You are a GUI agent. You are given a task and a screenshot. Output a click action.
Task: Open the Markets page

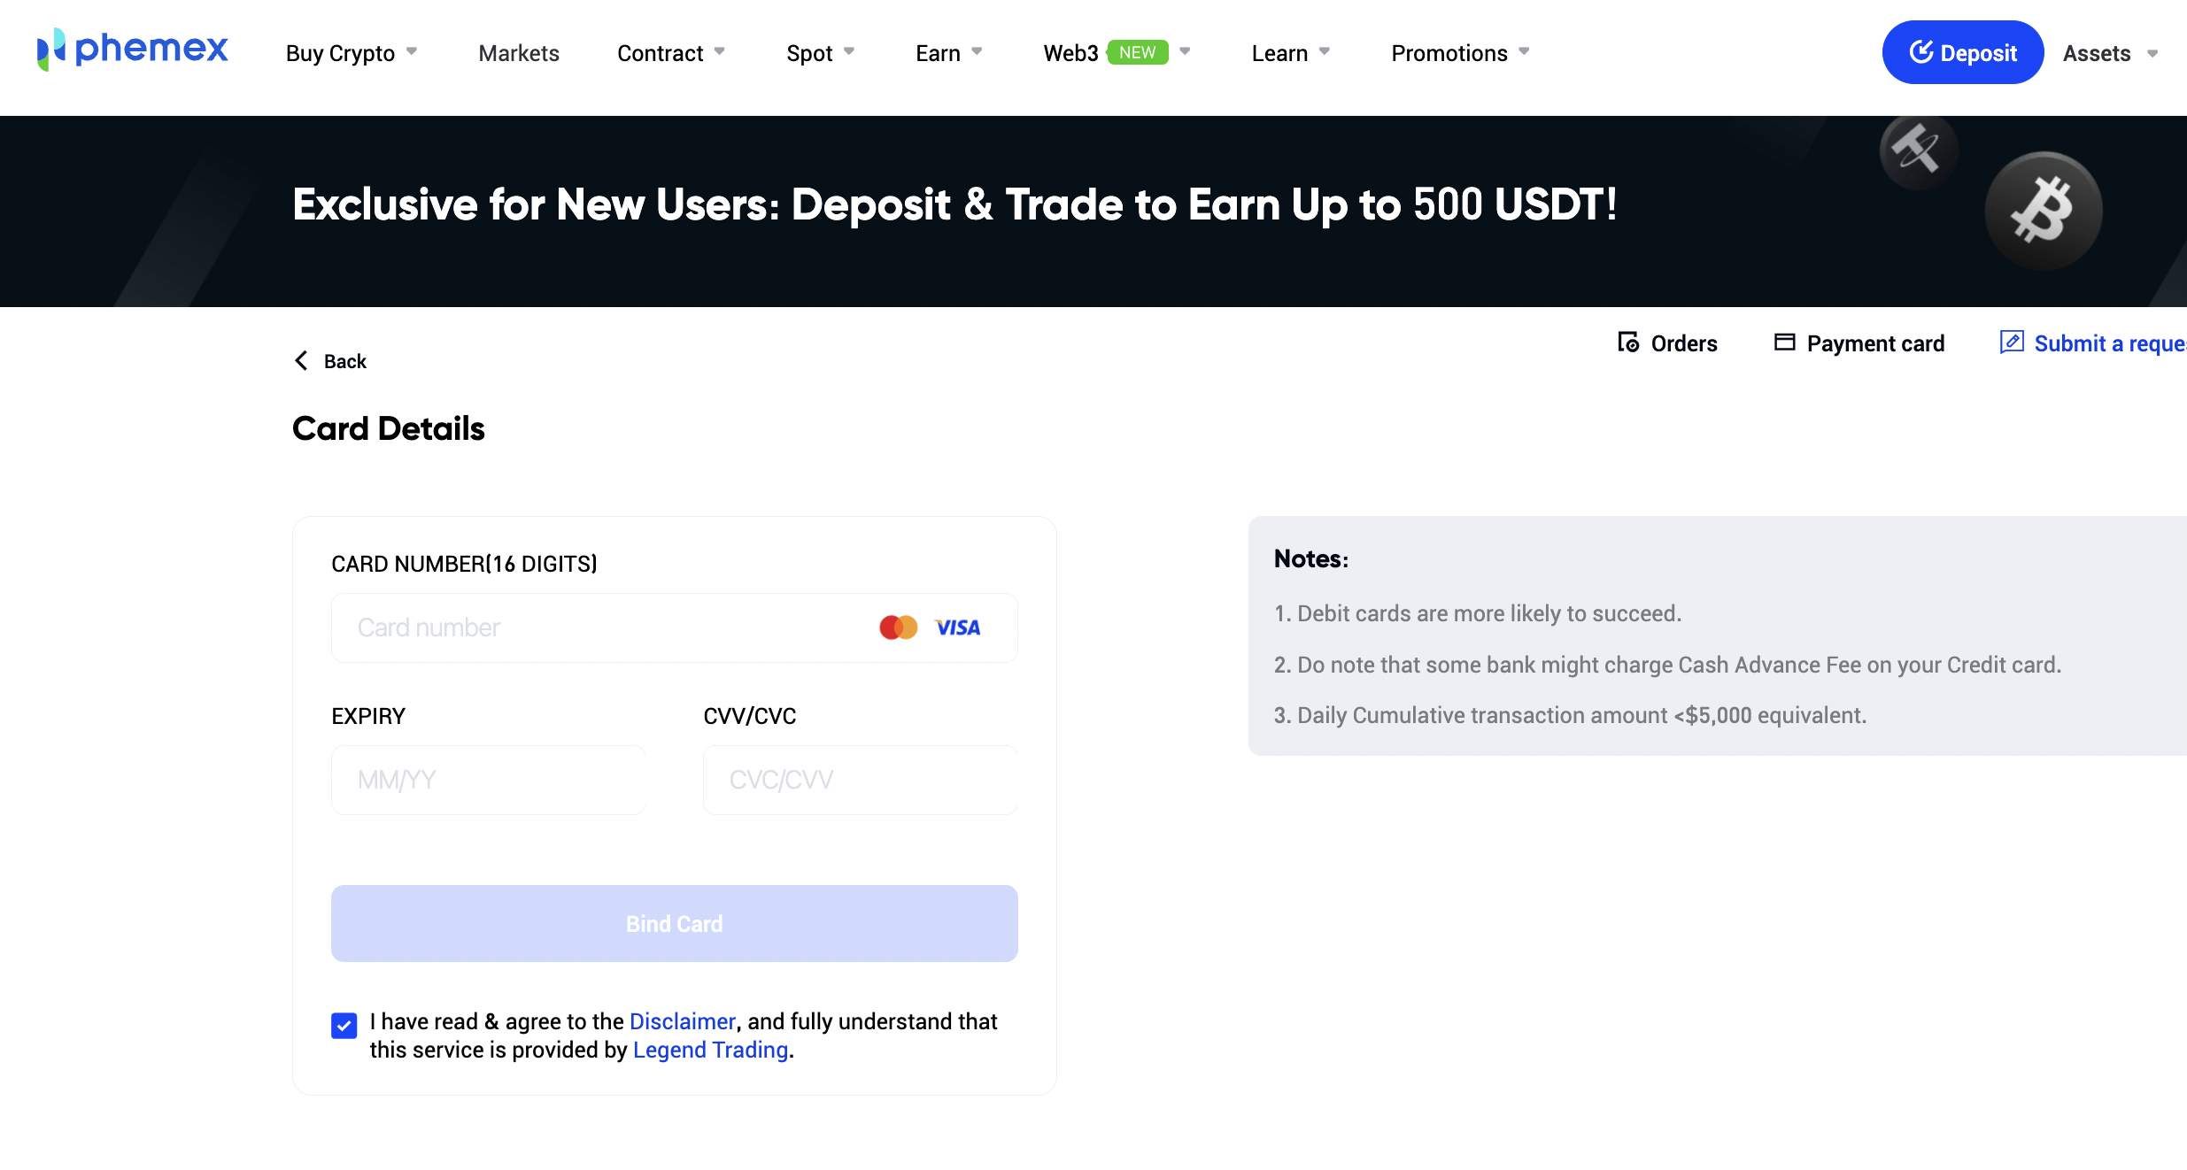[x=519, y=53]
